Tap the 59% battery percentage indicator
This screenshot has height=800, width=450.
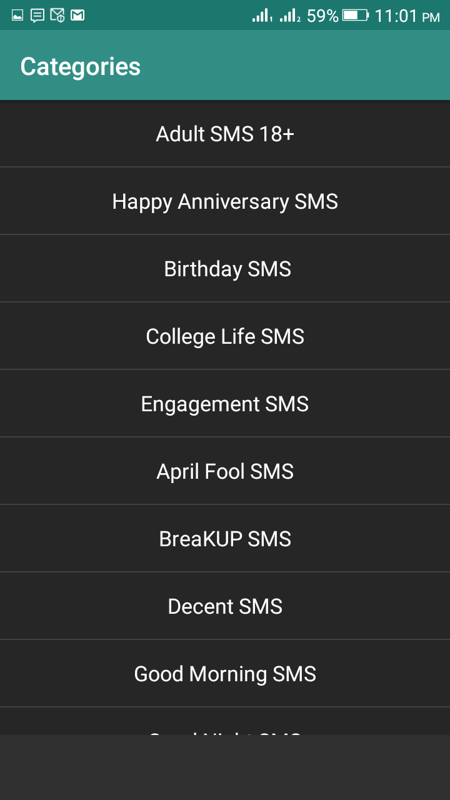click(x=322, y=16)
